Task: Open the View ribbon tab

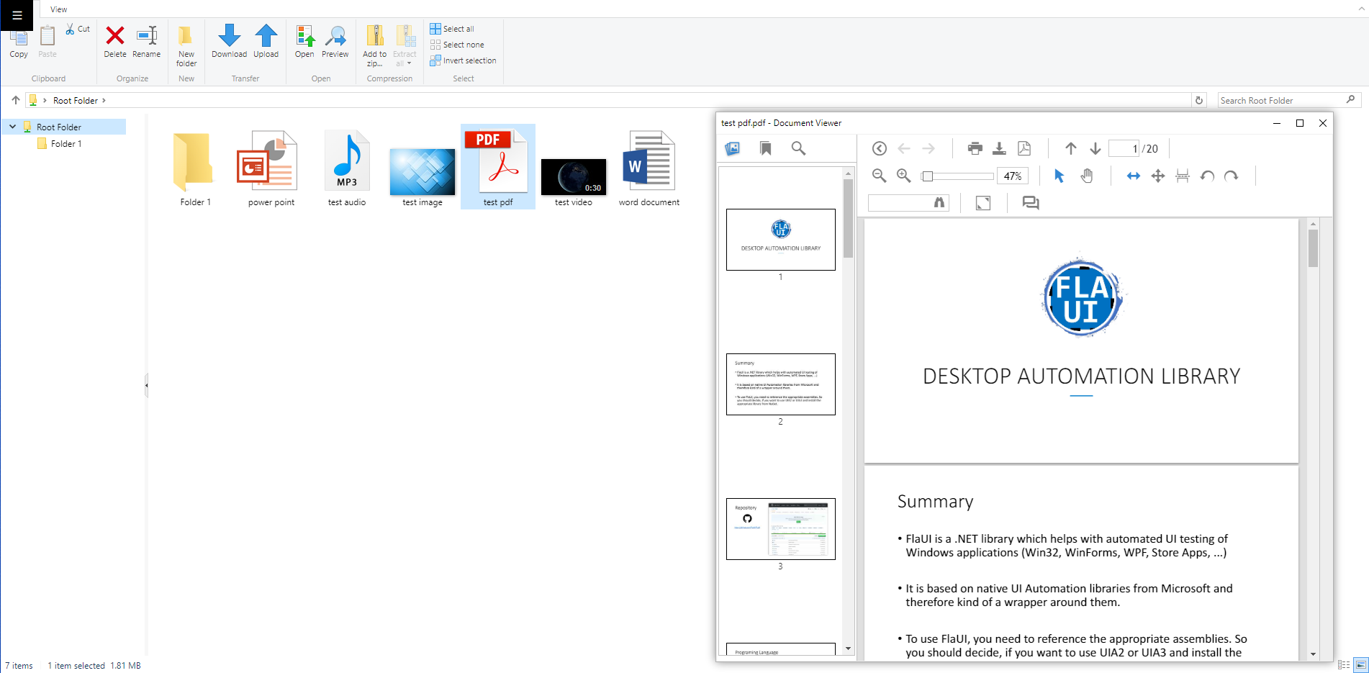Action: [x=59, y=9]
